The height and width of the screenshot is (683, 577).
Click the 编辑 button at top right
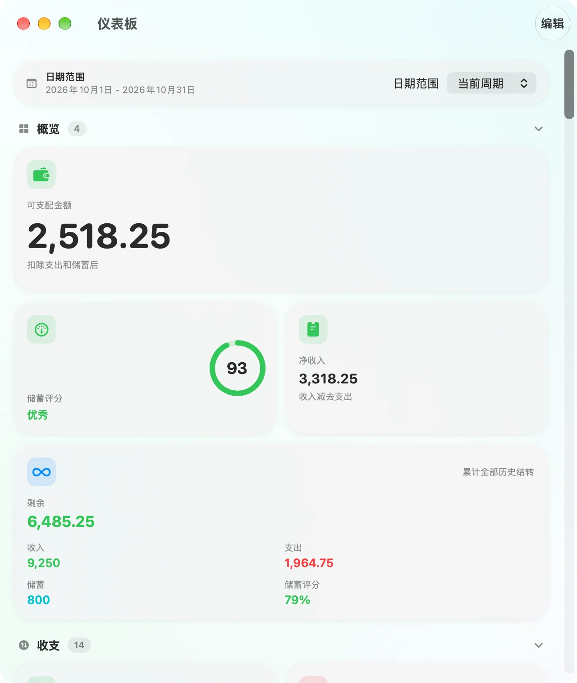[553, 23]
